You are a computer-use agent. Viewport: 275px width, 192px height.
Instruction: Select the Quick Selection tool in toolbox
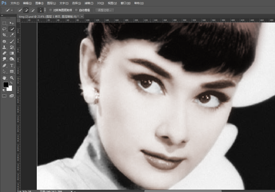12,29
